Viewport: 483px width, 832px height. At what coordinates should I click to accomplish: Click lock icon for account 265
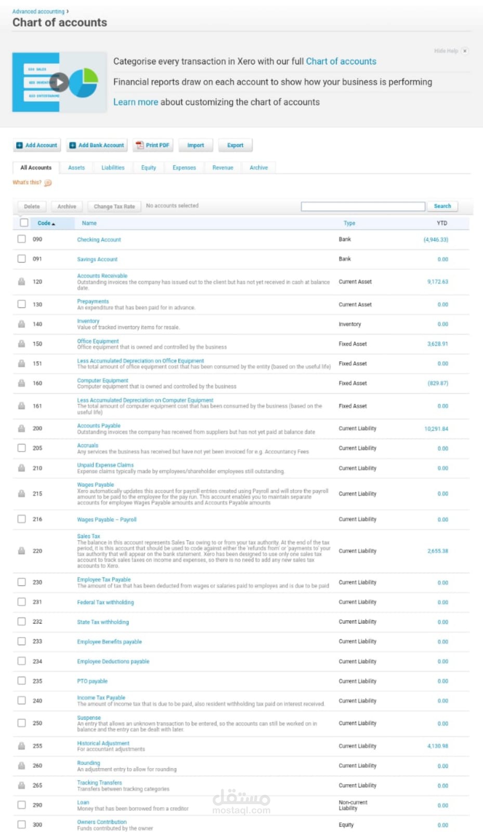(22, 785)
